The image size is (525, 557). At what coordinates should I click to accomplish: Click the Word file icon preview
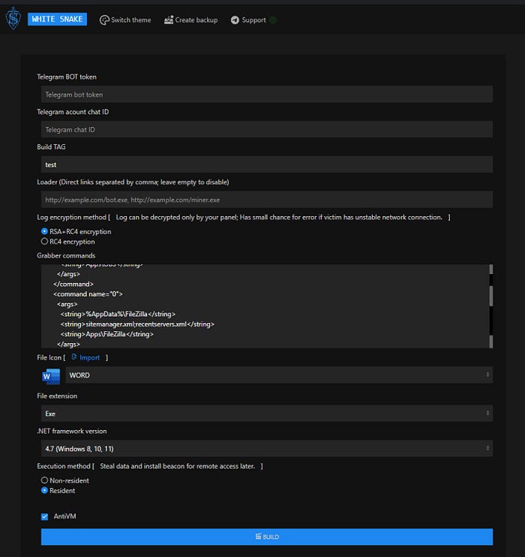pos(51,376)
